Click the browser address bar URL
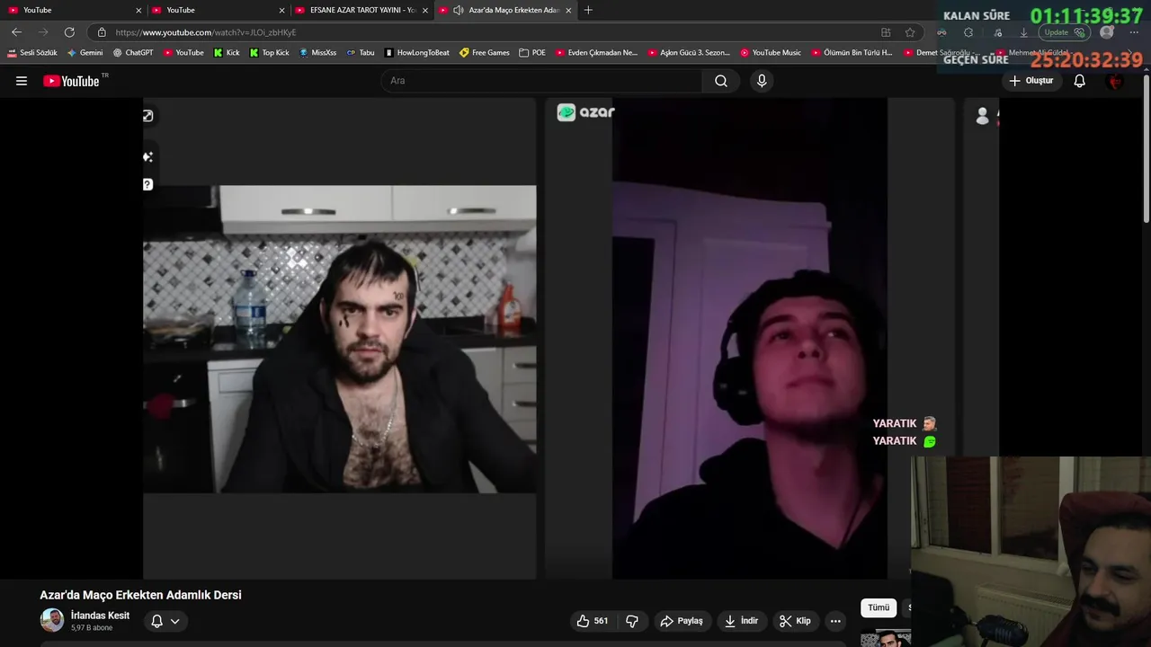Image resolution: width=1151 pixels, height=647 pixels. click(206, 32)
